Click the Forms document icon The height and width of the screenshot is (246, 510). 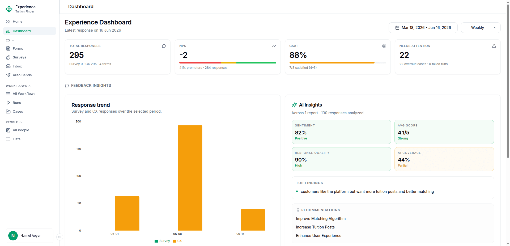pos(8,49)
